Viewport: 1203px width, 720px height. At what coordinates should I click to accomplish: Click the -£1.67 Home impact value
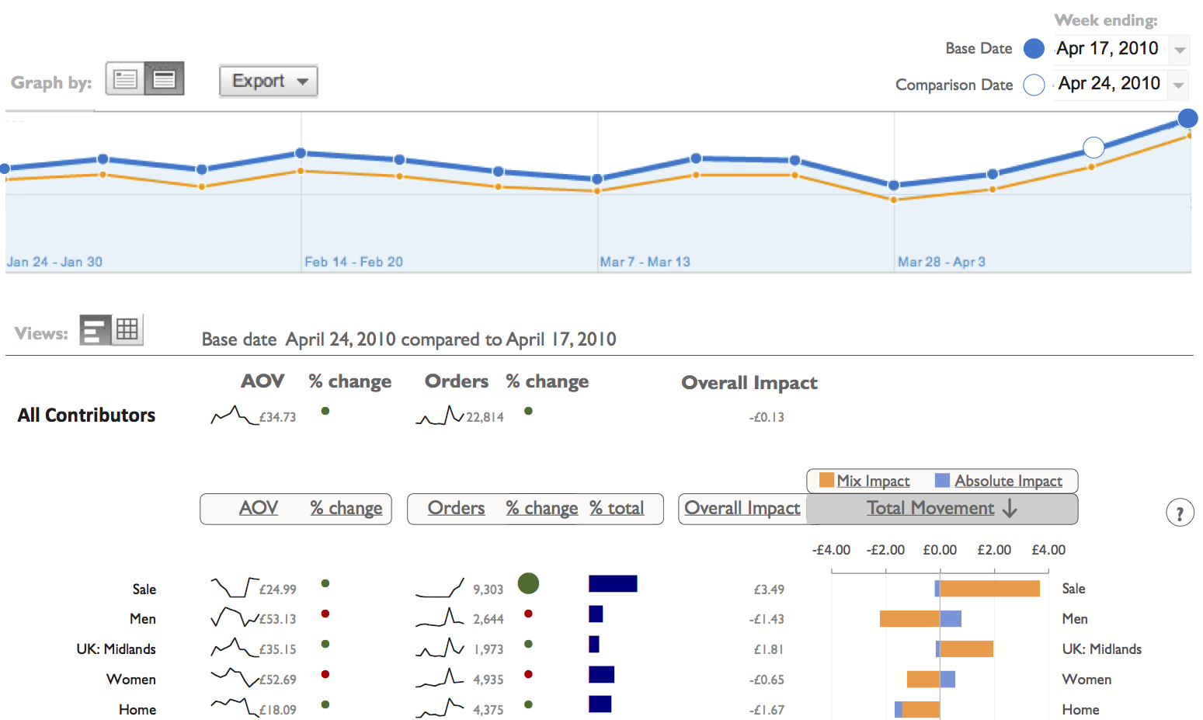click(x=767, y=710)
